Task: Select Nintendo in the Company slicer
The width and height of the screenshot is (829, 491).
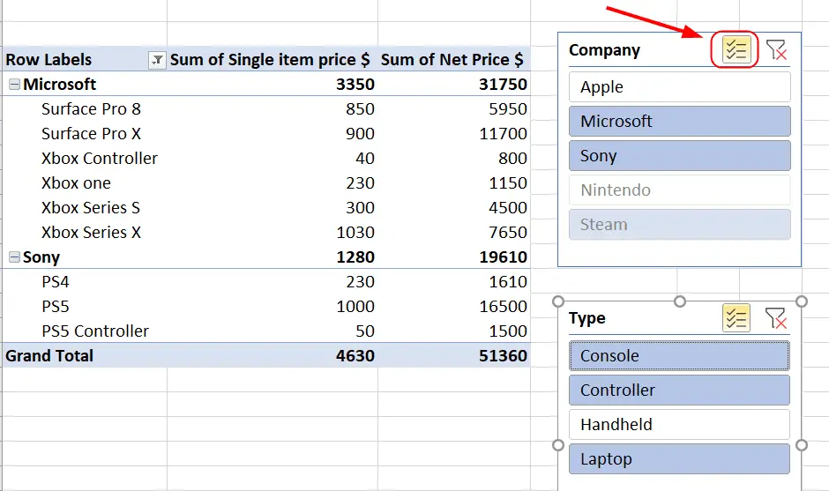Action: click(679, 190)
